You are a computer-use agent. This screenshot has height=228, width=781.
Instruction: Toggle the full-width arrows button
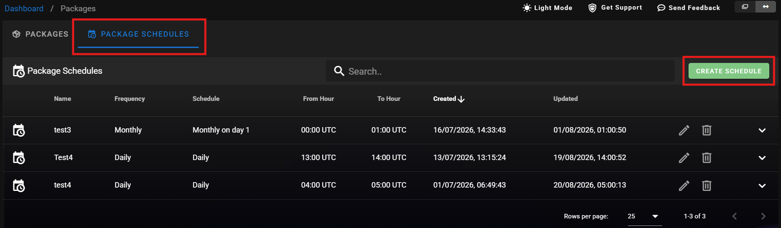(766, 7)
